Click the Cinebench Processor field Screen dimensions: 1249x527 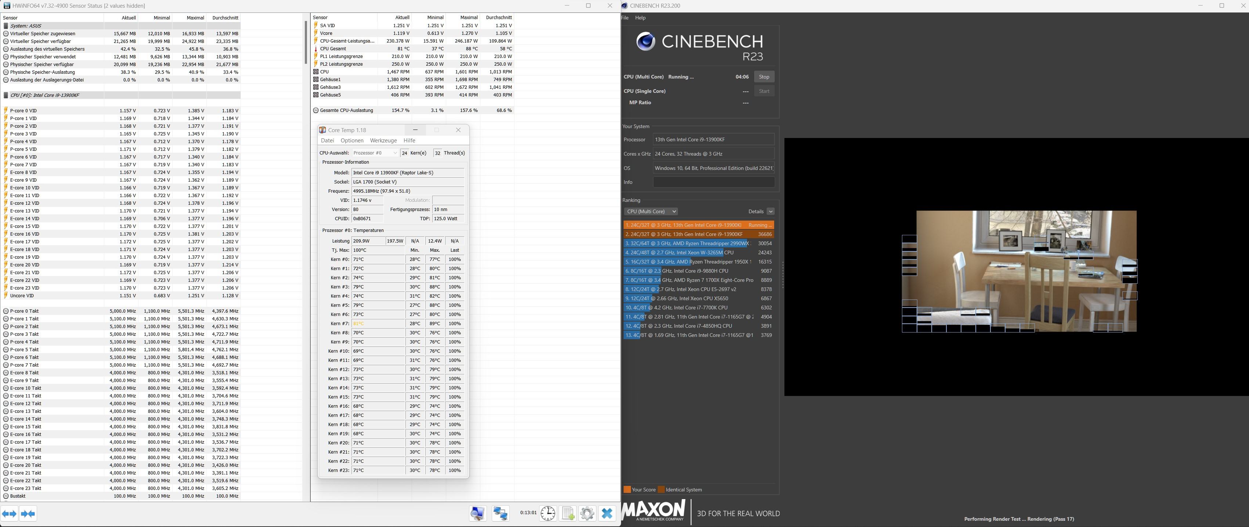713,139
